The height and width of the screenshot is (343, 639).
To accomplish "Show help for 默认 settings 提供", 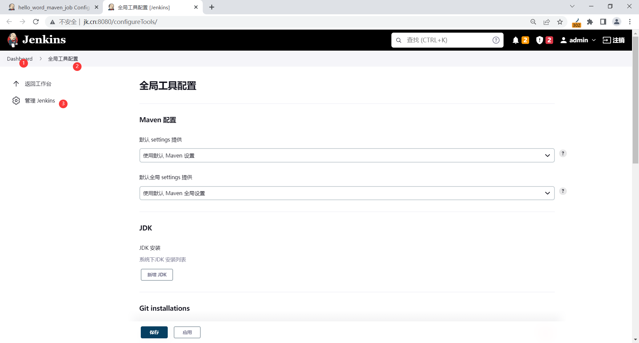I will tap(563, 153).
